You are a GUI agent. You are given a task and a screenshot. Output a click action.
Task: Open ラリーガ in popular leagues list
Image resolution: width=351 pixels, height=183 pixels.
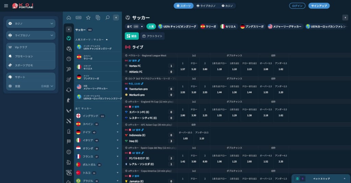click(x=98, y=57)
